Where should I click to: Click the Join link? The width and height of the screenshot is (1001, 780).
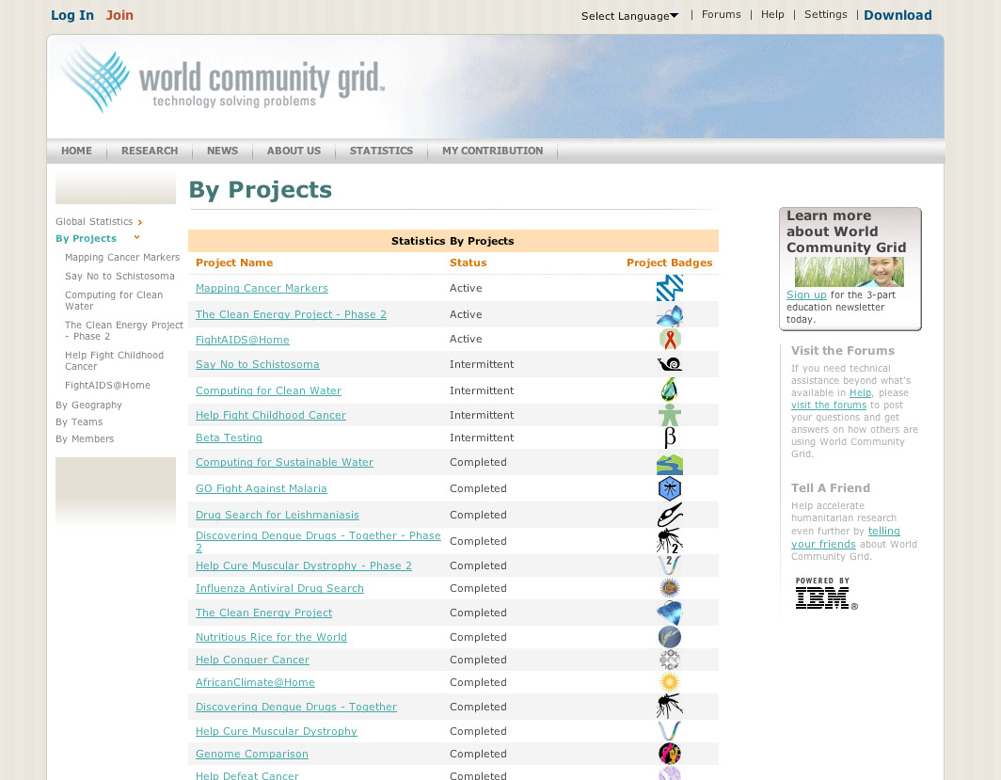pyautogui.click(x=119, y=15)
